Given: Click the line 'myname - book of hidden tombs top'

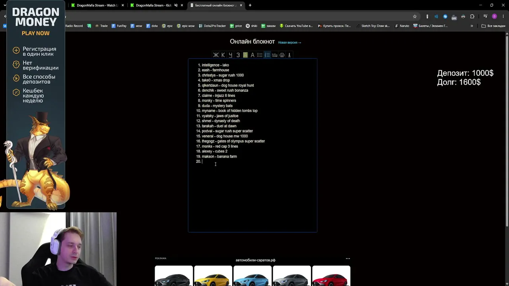Looking at the screenshot, I should coord(229,111).
